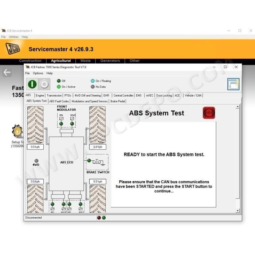Viewport: 255px width, 255px height.
Task: Click the grey stop communications button
Action: click(44, 84)
